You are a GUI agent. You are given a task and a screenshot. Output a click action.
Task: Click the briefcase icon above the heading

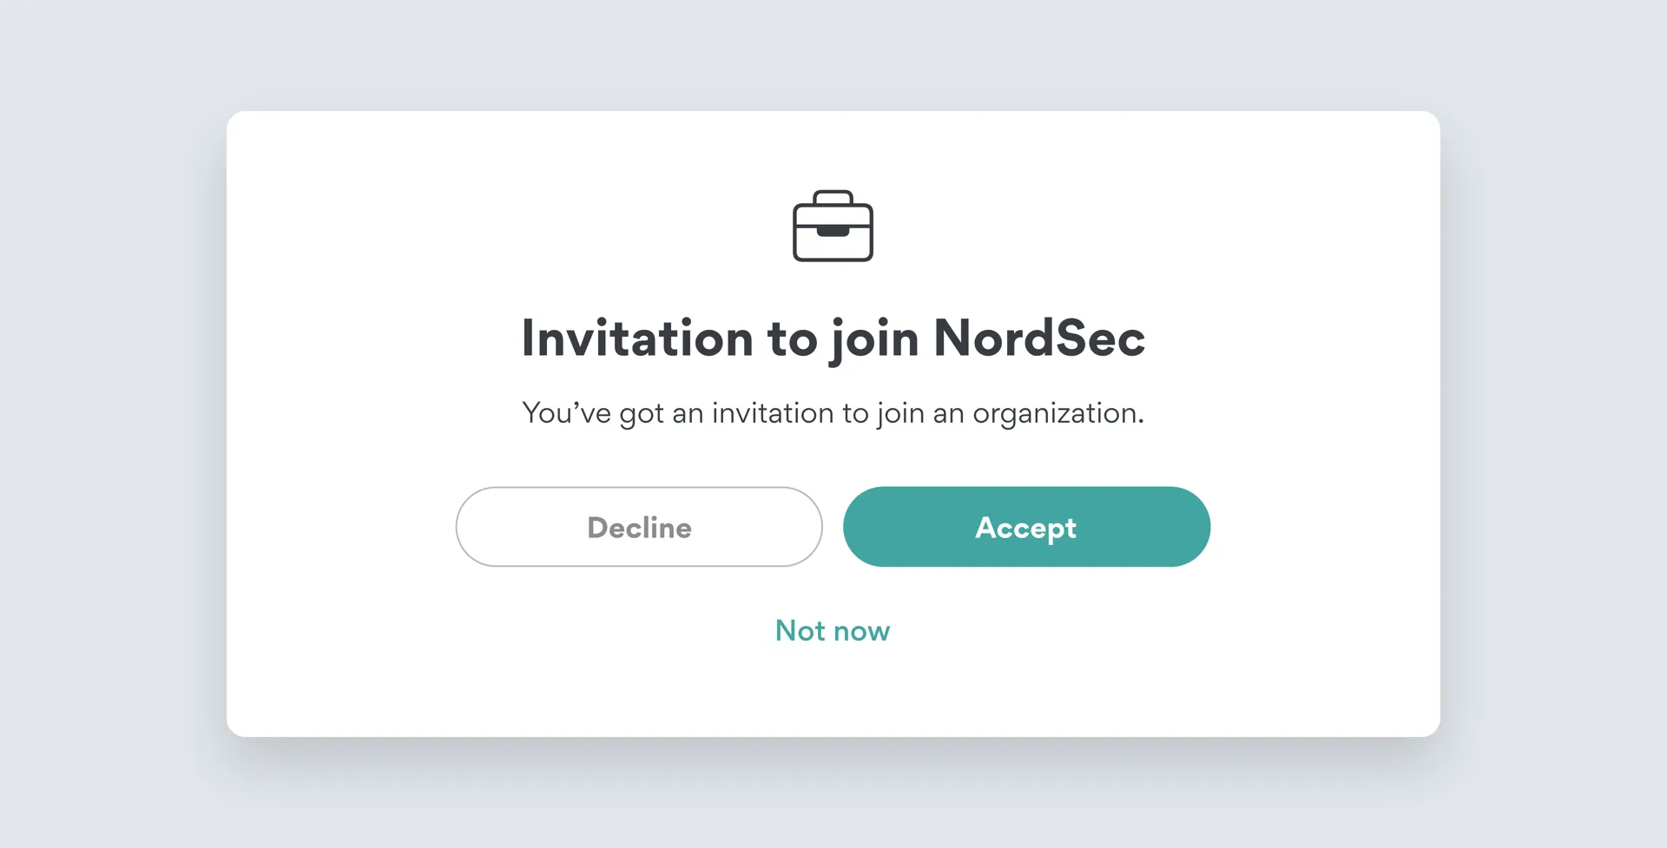[833, 227]
